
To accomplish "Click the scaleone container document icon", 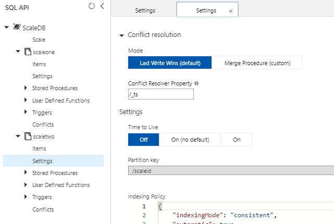I will [x=28, y=52].
